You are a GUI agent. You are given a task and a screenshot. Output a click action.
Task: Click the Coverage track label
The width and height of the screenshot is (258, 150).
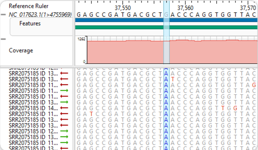(x=21, y=50)
